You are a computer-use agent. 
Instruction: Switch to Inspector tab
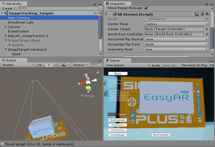coord(117,4)
